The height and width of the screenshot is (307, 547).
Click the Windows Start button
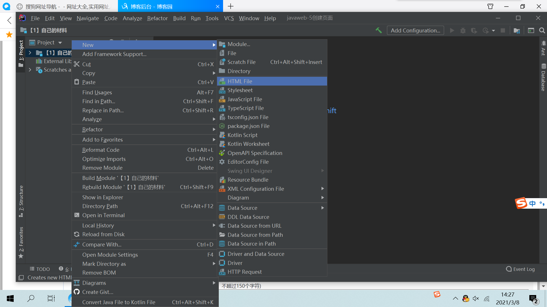coord(10,298)
